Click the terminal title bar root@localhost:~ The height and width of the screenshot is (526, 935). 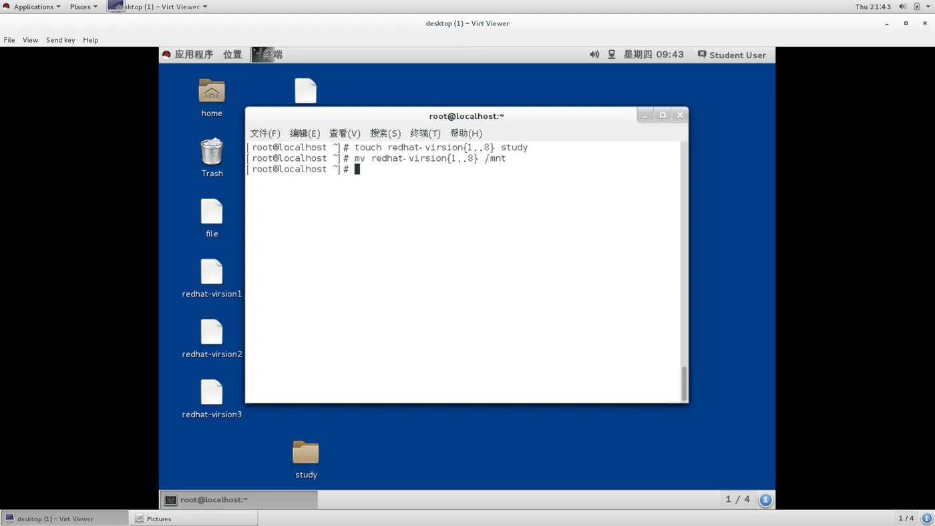point(466,115)
